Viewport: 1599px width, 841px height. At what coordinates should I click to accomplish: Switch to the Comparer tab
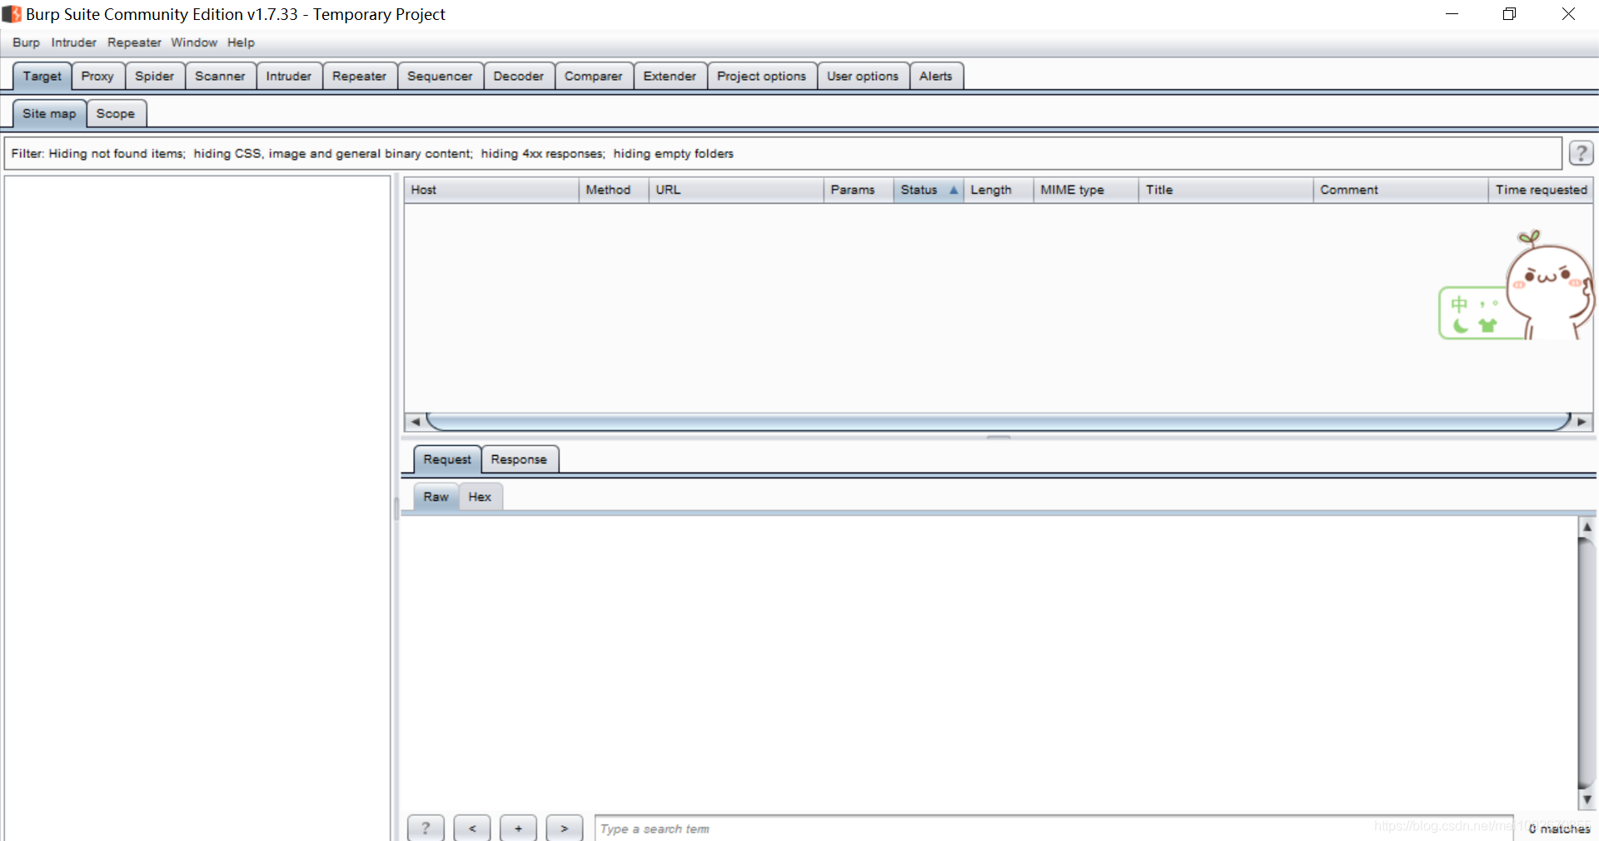[593, 76]
